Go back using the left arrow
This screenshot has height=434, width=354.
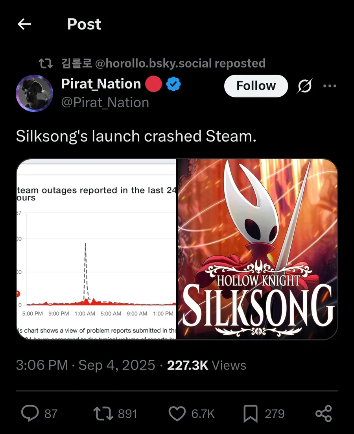[24, 24]
